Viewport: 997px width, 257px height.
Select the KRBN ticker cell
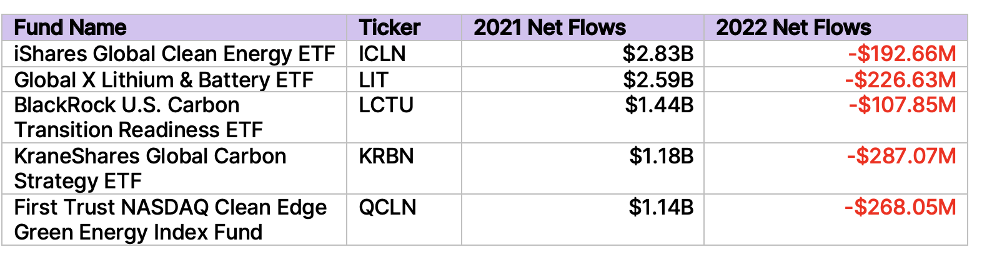(x=386, y=156)
